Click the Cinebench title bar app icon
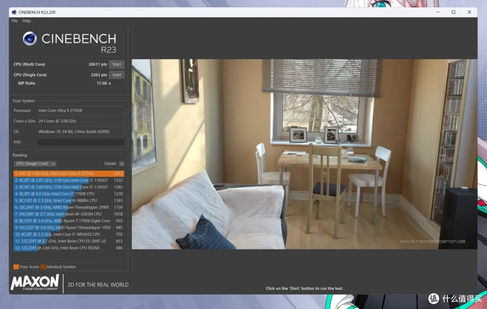487x309 pixels. coord(14,13)
